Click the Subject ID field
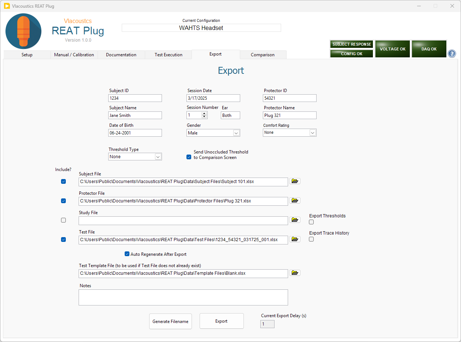This screenshot has height=342, width=461. 135,98
